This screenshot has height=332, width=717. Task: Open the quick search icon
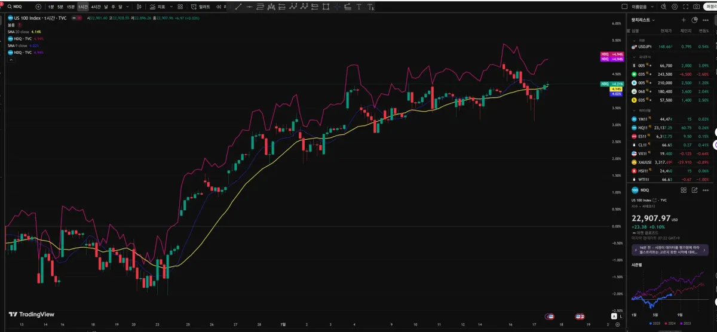(664, 7)
